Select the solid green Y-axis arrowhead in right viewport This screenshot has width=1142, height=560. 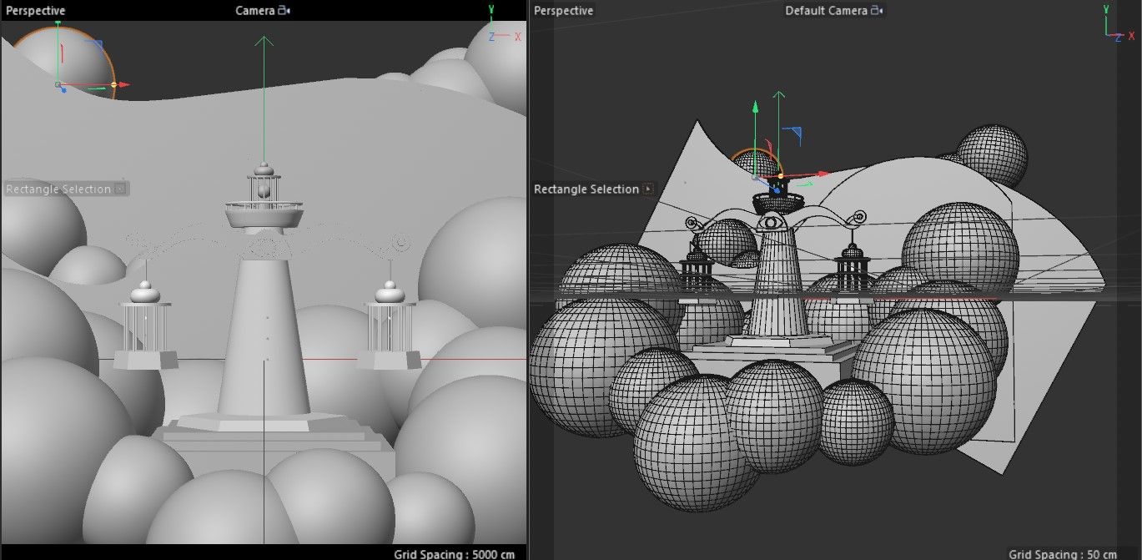[755, 107]
